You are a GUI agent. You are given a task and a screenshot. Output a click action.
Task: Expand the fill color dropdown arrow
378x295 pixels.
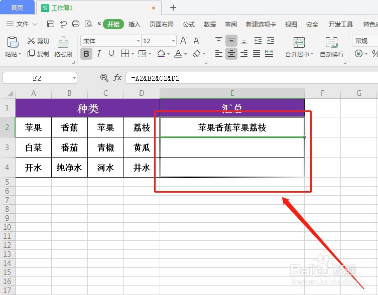[x=168, y=54]
